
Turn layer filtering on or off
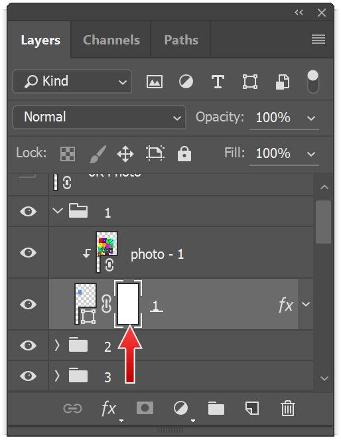coord(313,82)
